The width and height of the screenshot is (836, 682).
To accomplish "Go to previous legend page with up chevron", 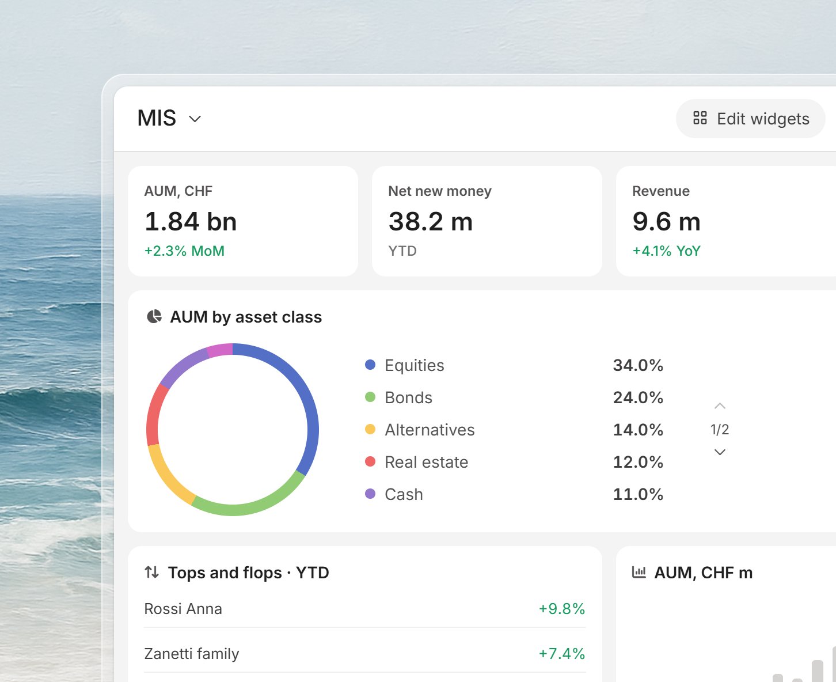I will (x=720, y=406).
